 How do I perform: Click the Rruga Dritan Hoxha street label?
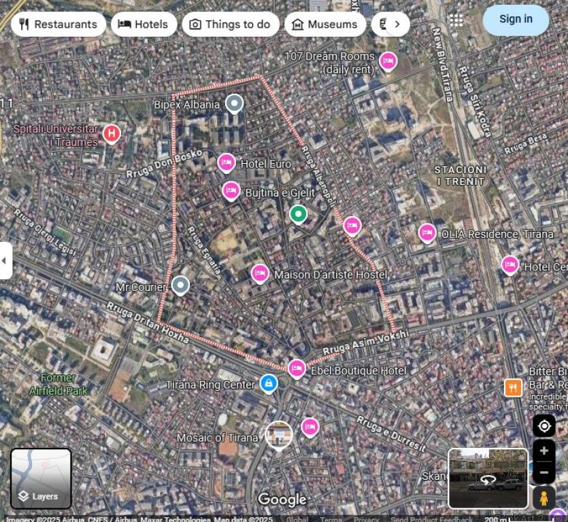148,323
